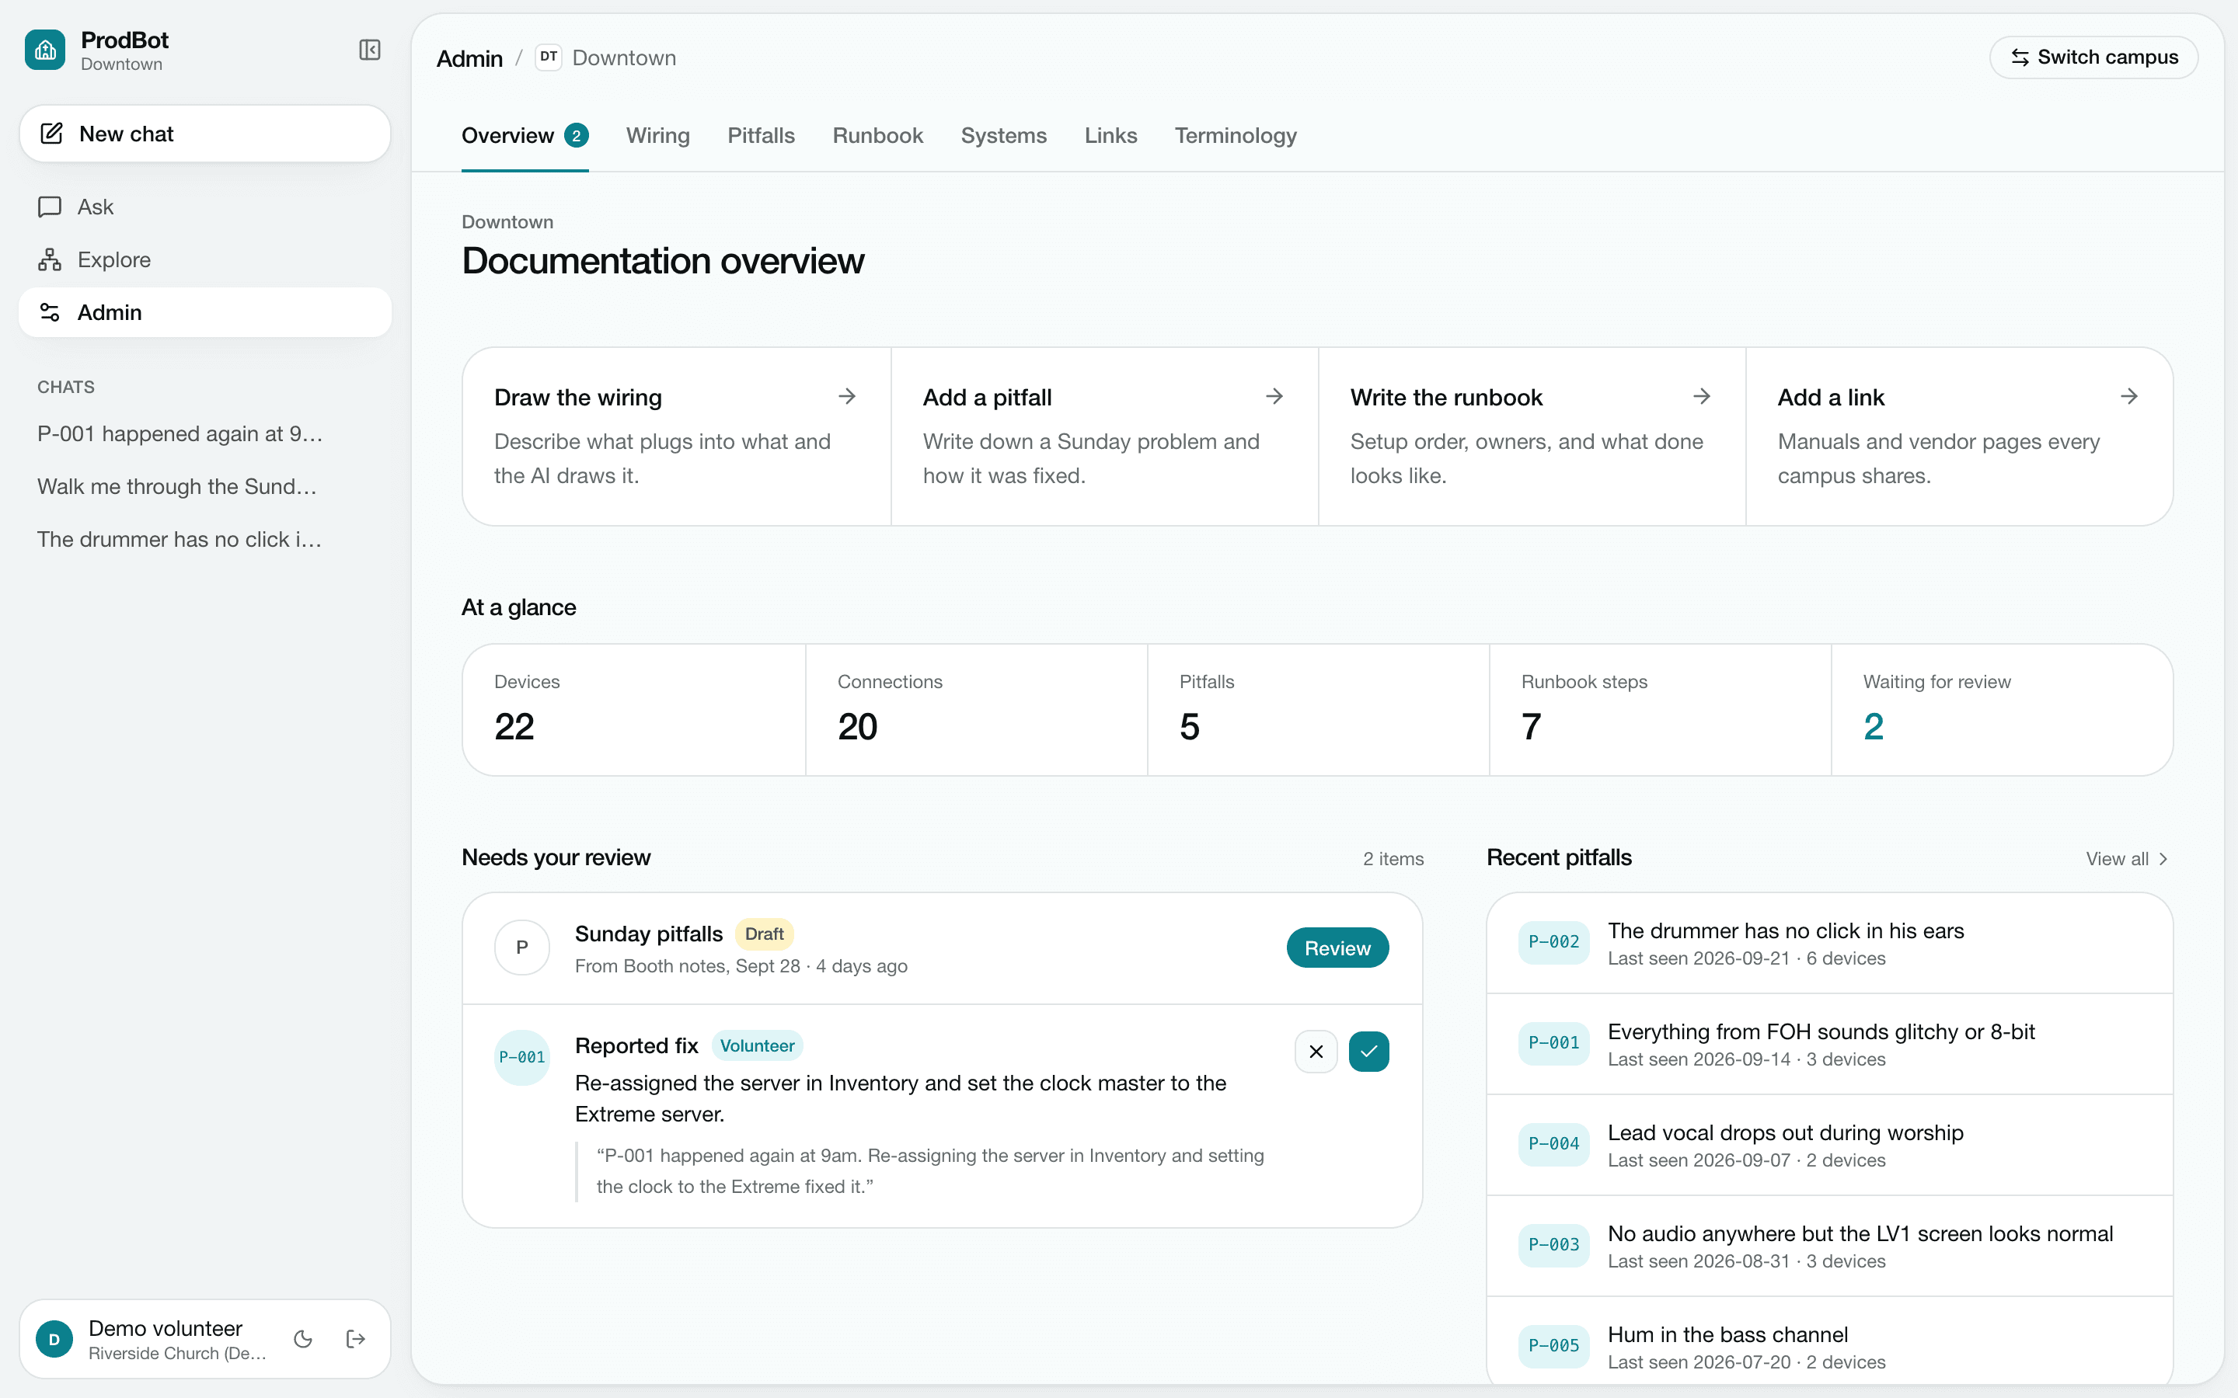Reject the reported fix with X
The image size is (2238, 1398).
(x=1315, y=1052)
